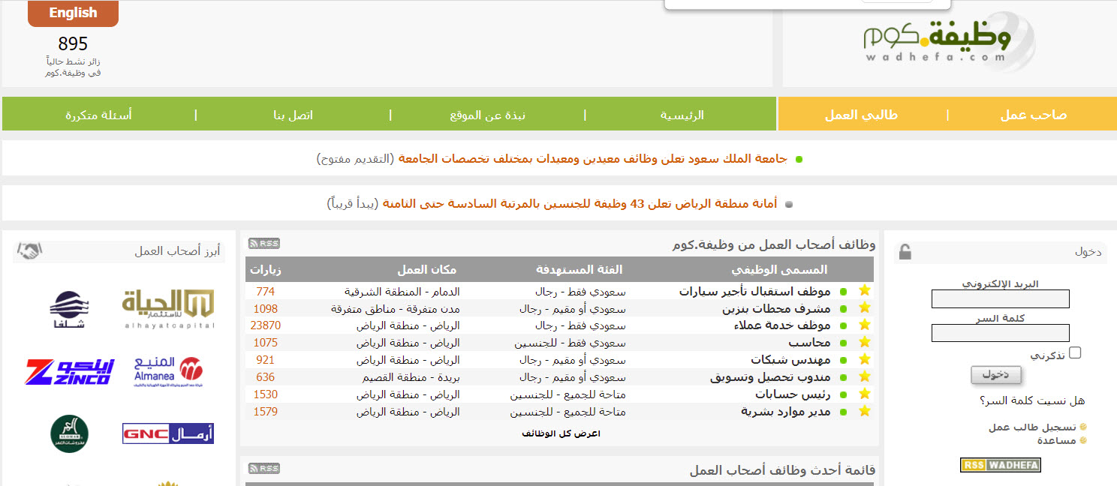Image resolution: width=1117 pixels, height=486 pixels.
Task: Click the active visitors count 895
Action: [x=73, y=44]
